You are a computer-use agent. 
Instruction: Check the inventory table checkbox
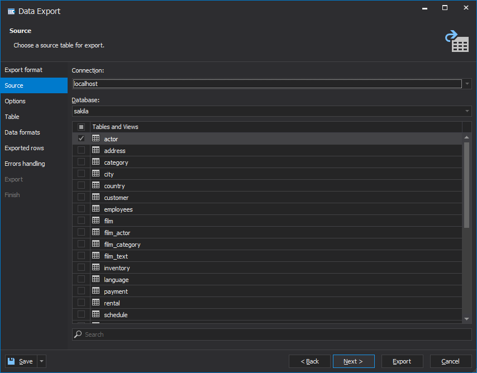tap(81, 267)
